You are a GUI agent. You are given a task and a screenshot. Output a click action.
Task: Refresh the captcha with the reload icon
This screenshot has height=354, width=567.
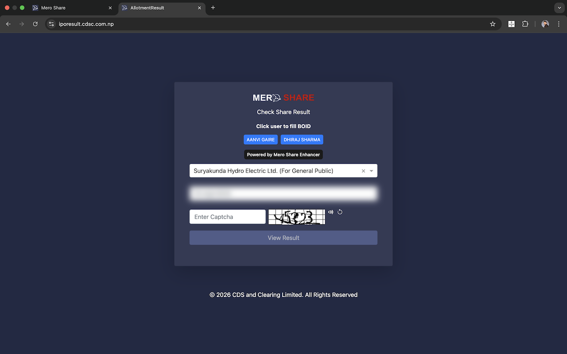pyautogui.click(x=340, y=212)
